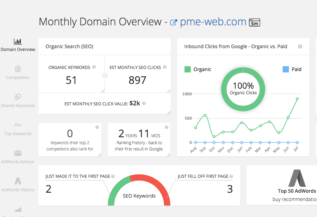Expand Est Monthly SEO Clicks card corner
The width and height of the screenshot is (317, 217).
pyautogui.click(x=168, y=90)
